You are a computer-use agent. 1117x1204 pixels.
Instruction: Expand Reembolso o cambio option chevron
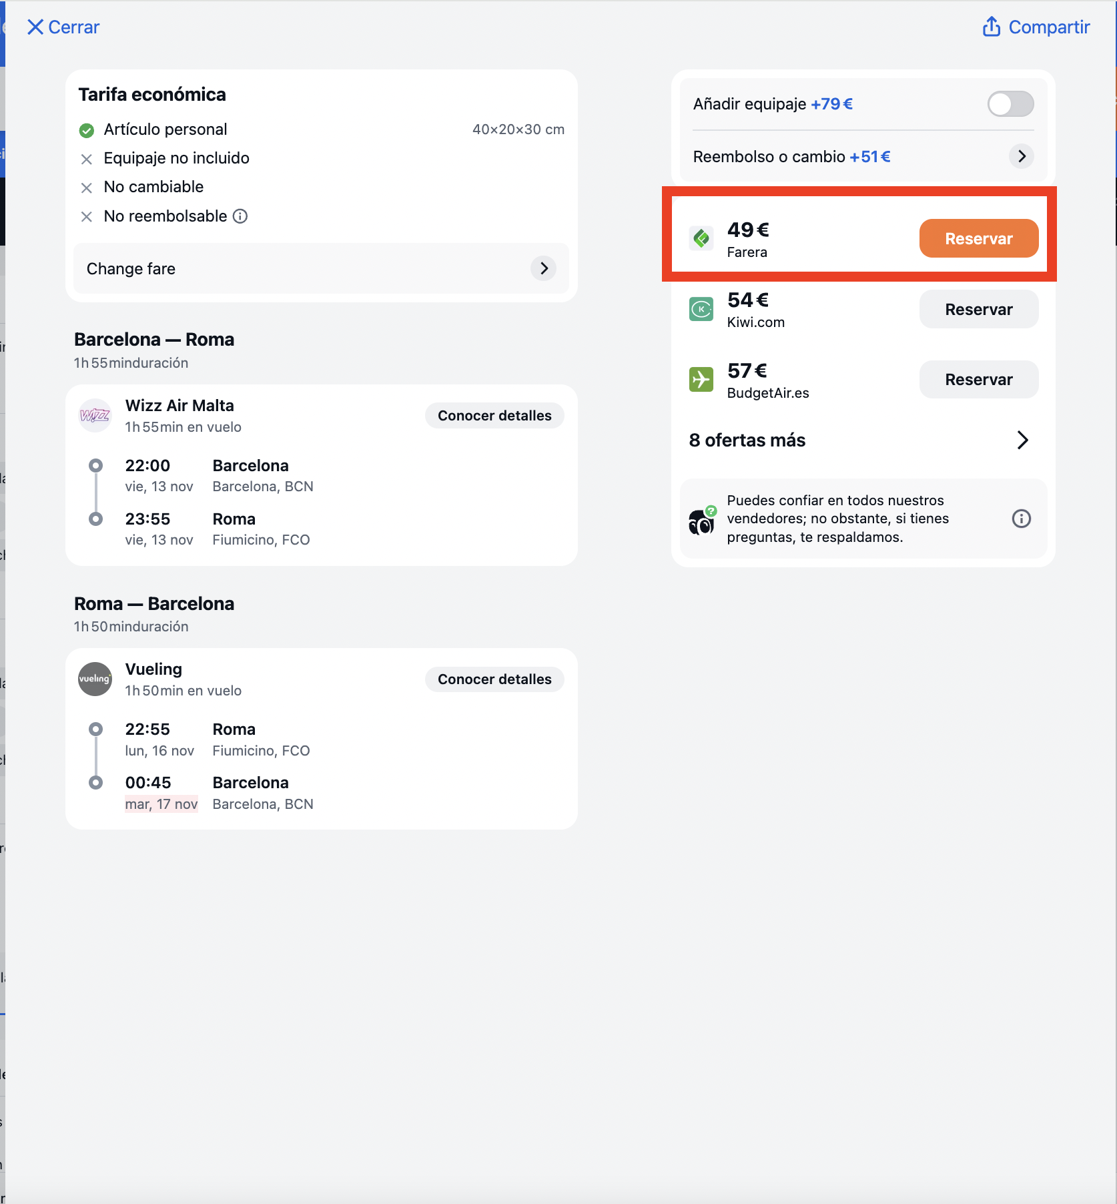(1022, 156)
